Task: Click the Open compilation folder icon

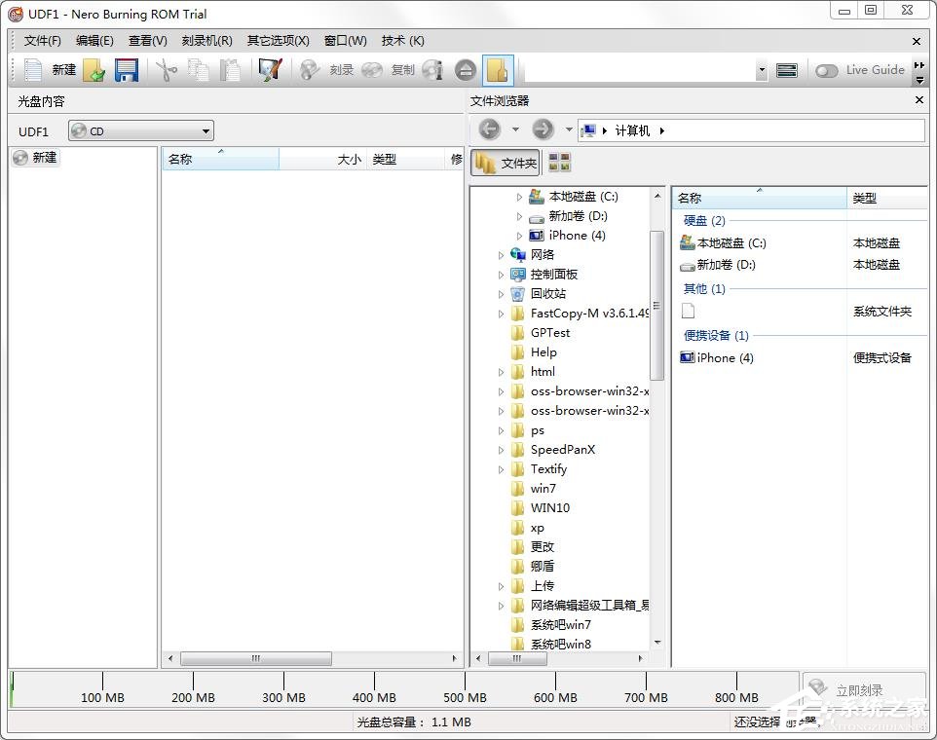Action: (x=94, y=70)
